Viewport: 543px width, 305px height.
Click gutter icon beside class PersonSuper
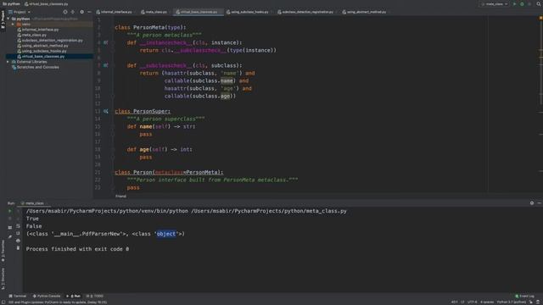[105, 111]
